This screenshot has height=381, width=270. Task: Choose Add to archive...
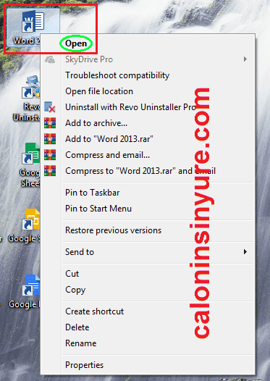(148, 123)
